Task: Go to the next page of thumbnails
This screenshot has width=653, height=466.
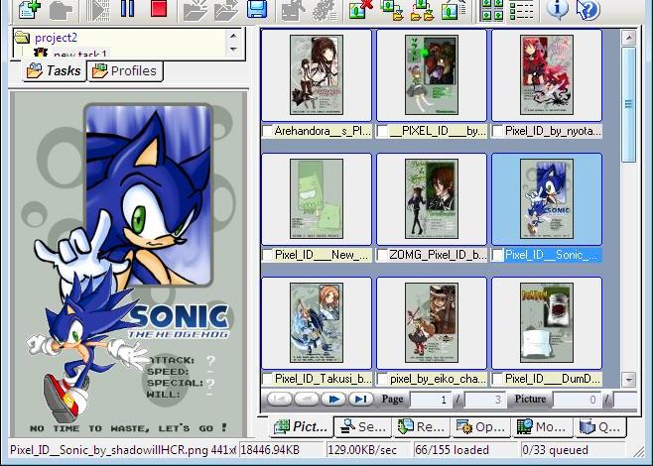Action: click(x=333, y=399)
